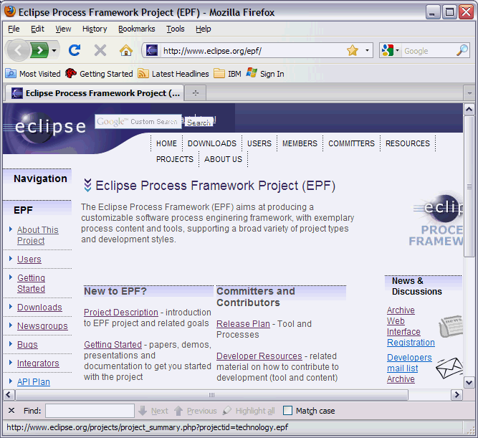478x438 pixels.
Task: Open the Tools menu
Action: [176, 29]
